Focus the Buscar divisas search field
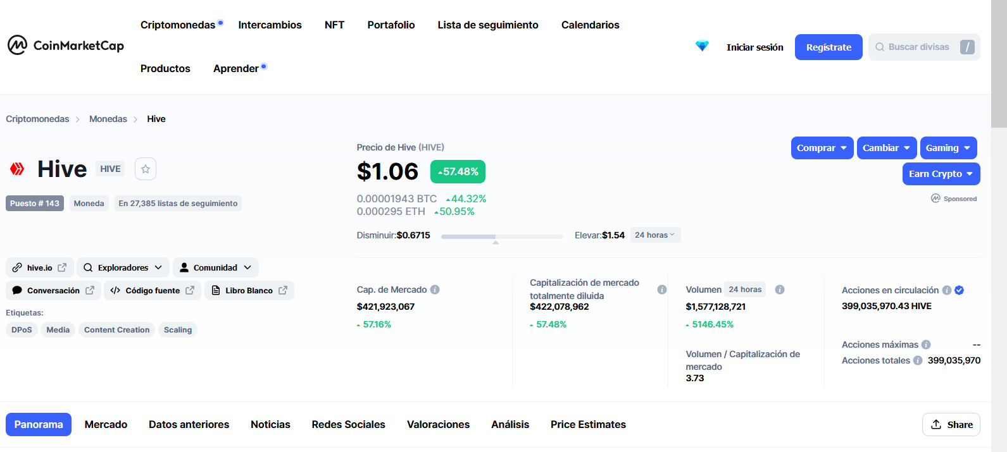1007x452 pixels. coord(924,47)
